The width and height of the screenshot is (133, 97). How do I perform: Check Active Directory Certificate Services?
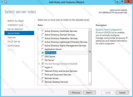43,31
